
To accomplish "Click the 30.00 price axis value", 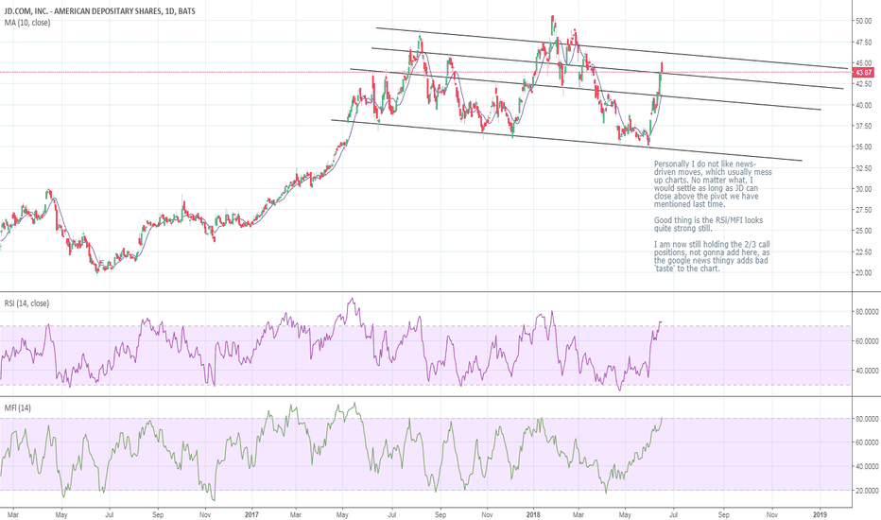I will pyautogui.click(x=864, y=189).
